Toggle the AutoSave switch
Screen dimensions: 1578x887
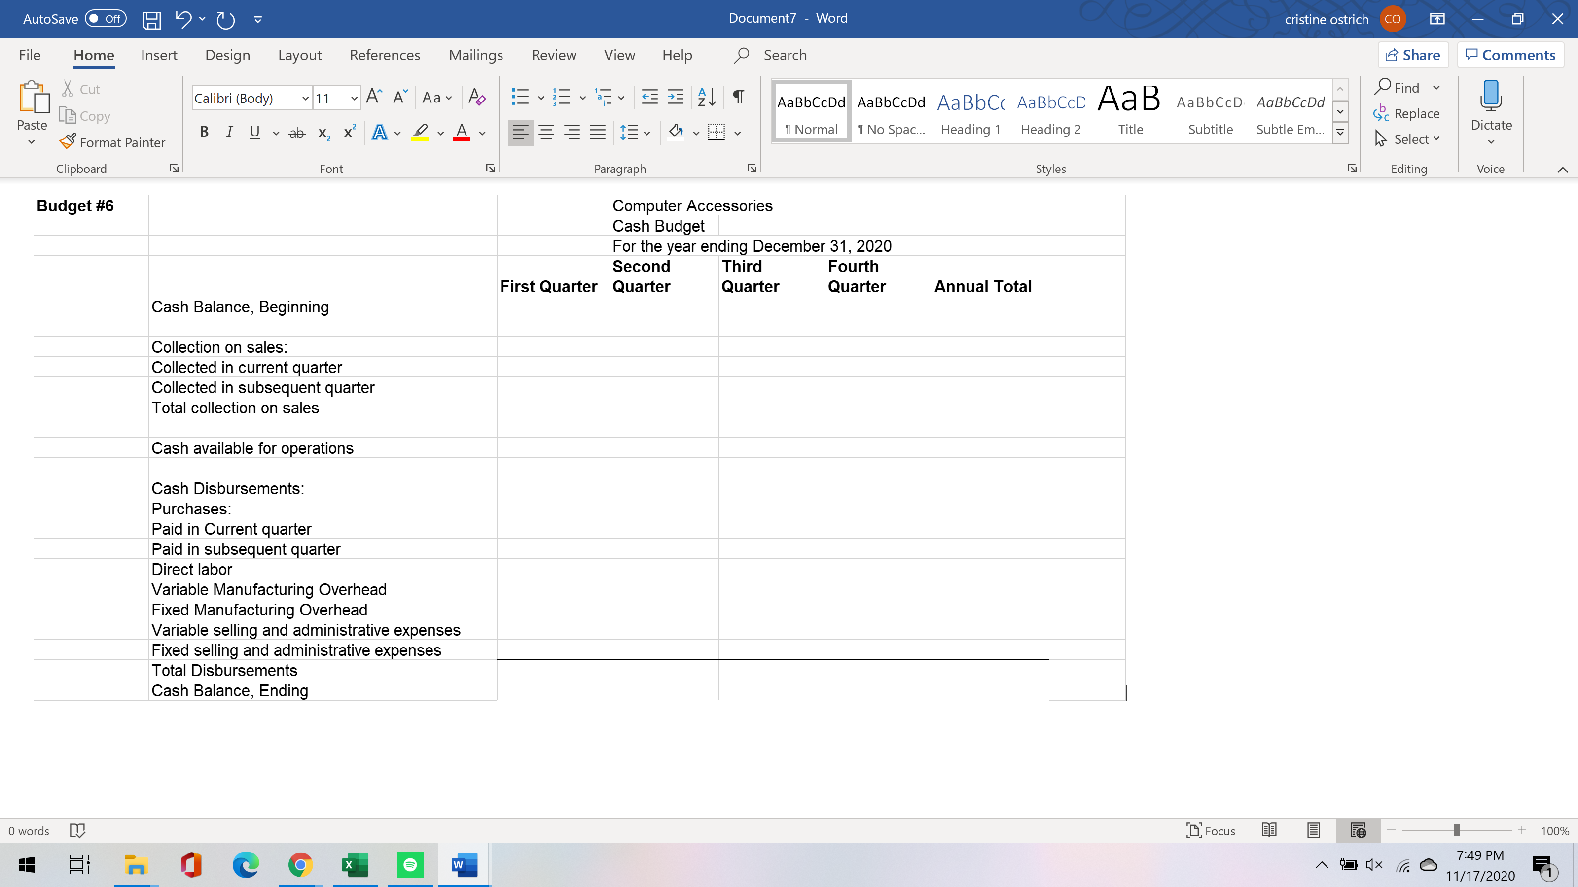tap(106, 19)
